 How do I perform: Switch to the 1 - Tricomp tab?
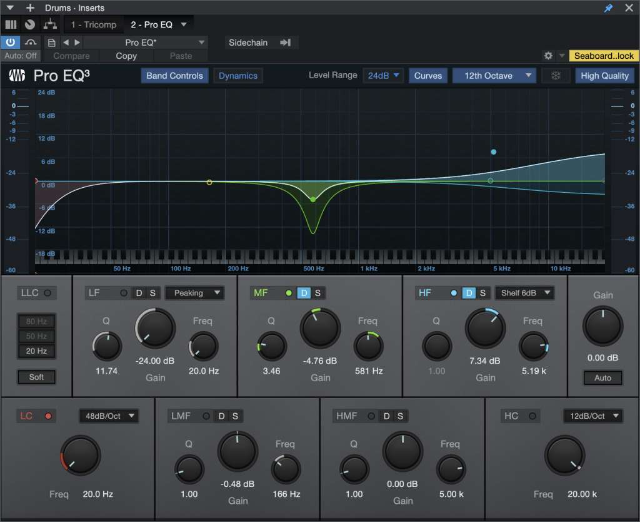92,24
